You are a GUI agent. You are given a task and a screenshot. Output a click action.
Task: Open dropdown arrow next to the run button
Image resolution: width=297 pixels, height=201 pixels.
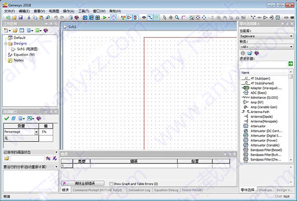tap(109, 18)
